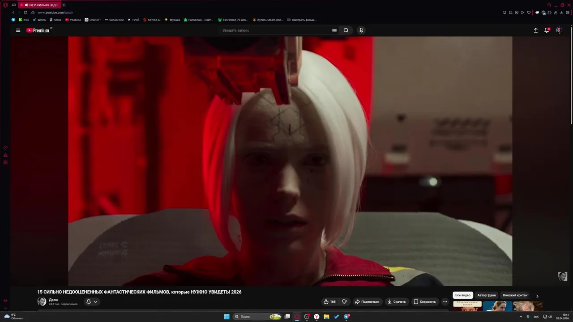Screen dimensions: 573x322
Task: Open the weather widget showing Облачно
Action: [x=13, y=317]
